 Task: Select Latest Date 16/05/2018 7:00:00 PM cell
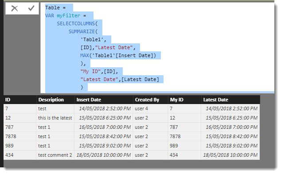pos(230,127)
